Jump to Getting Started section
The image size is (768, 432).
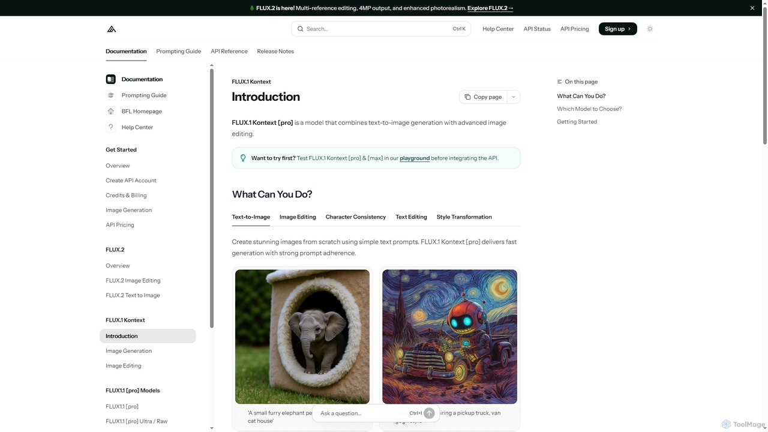pos(577,122)
